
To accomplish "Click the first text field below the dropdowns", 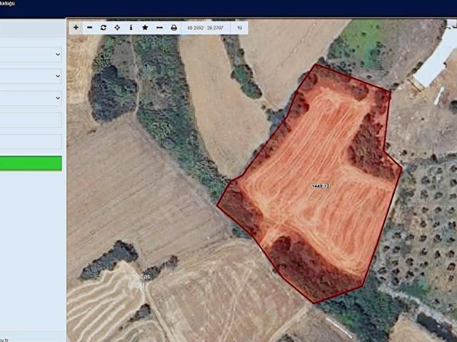I will click(x=31, y=120).
